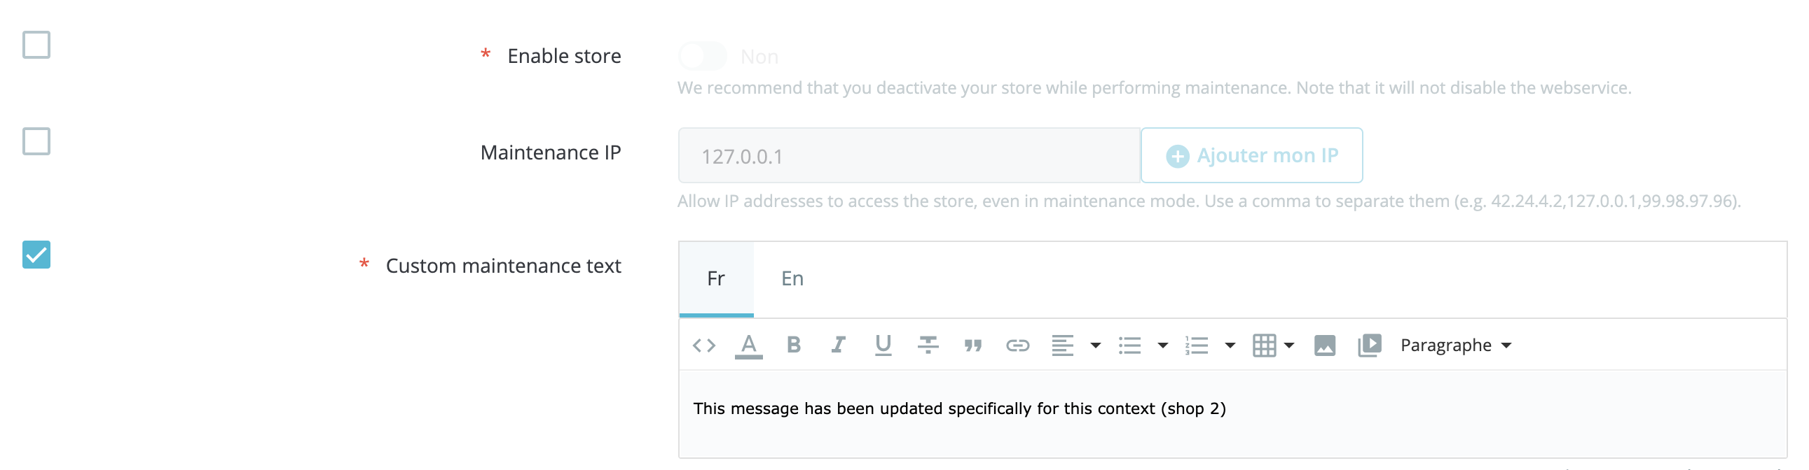
Task: Apply strikethrough formatting
Action: coord(928,345)
